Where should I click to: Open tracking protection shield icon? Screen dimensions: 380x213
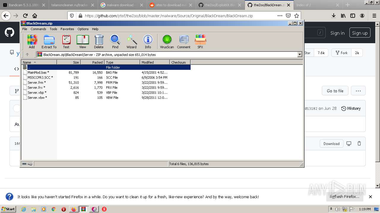click(72, 16)
